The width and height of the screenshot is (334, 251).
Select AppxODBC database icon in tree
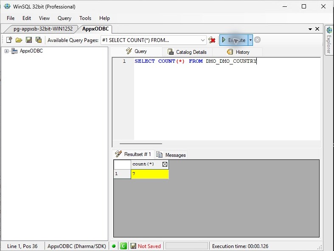pos(14,51)
